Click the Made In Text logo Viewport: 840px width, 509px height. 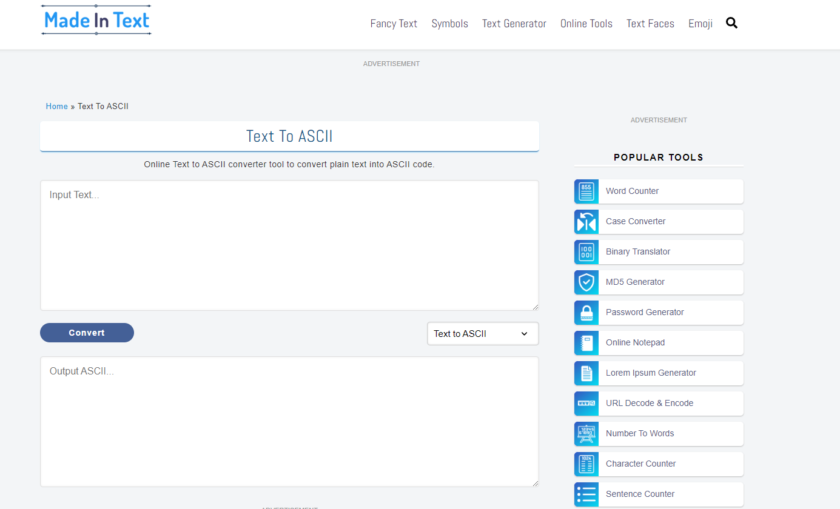coord(96,20)
